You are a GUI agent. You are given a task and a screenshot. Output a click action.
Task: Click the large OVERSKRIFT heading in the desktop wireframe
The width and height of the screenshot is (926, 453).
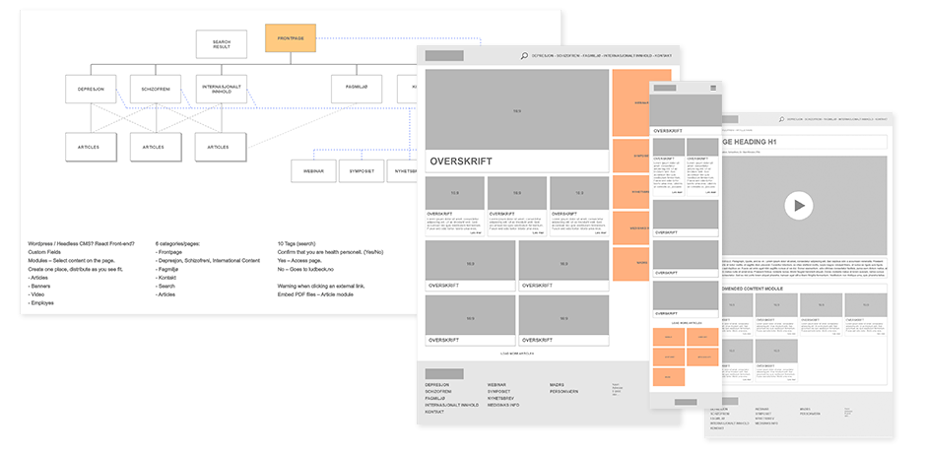(461, 162)
